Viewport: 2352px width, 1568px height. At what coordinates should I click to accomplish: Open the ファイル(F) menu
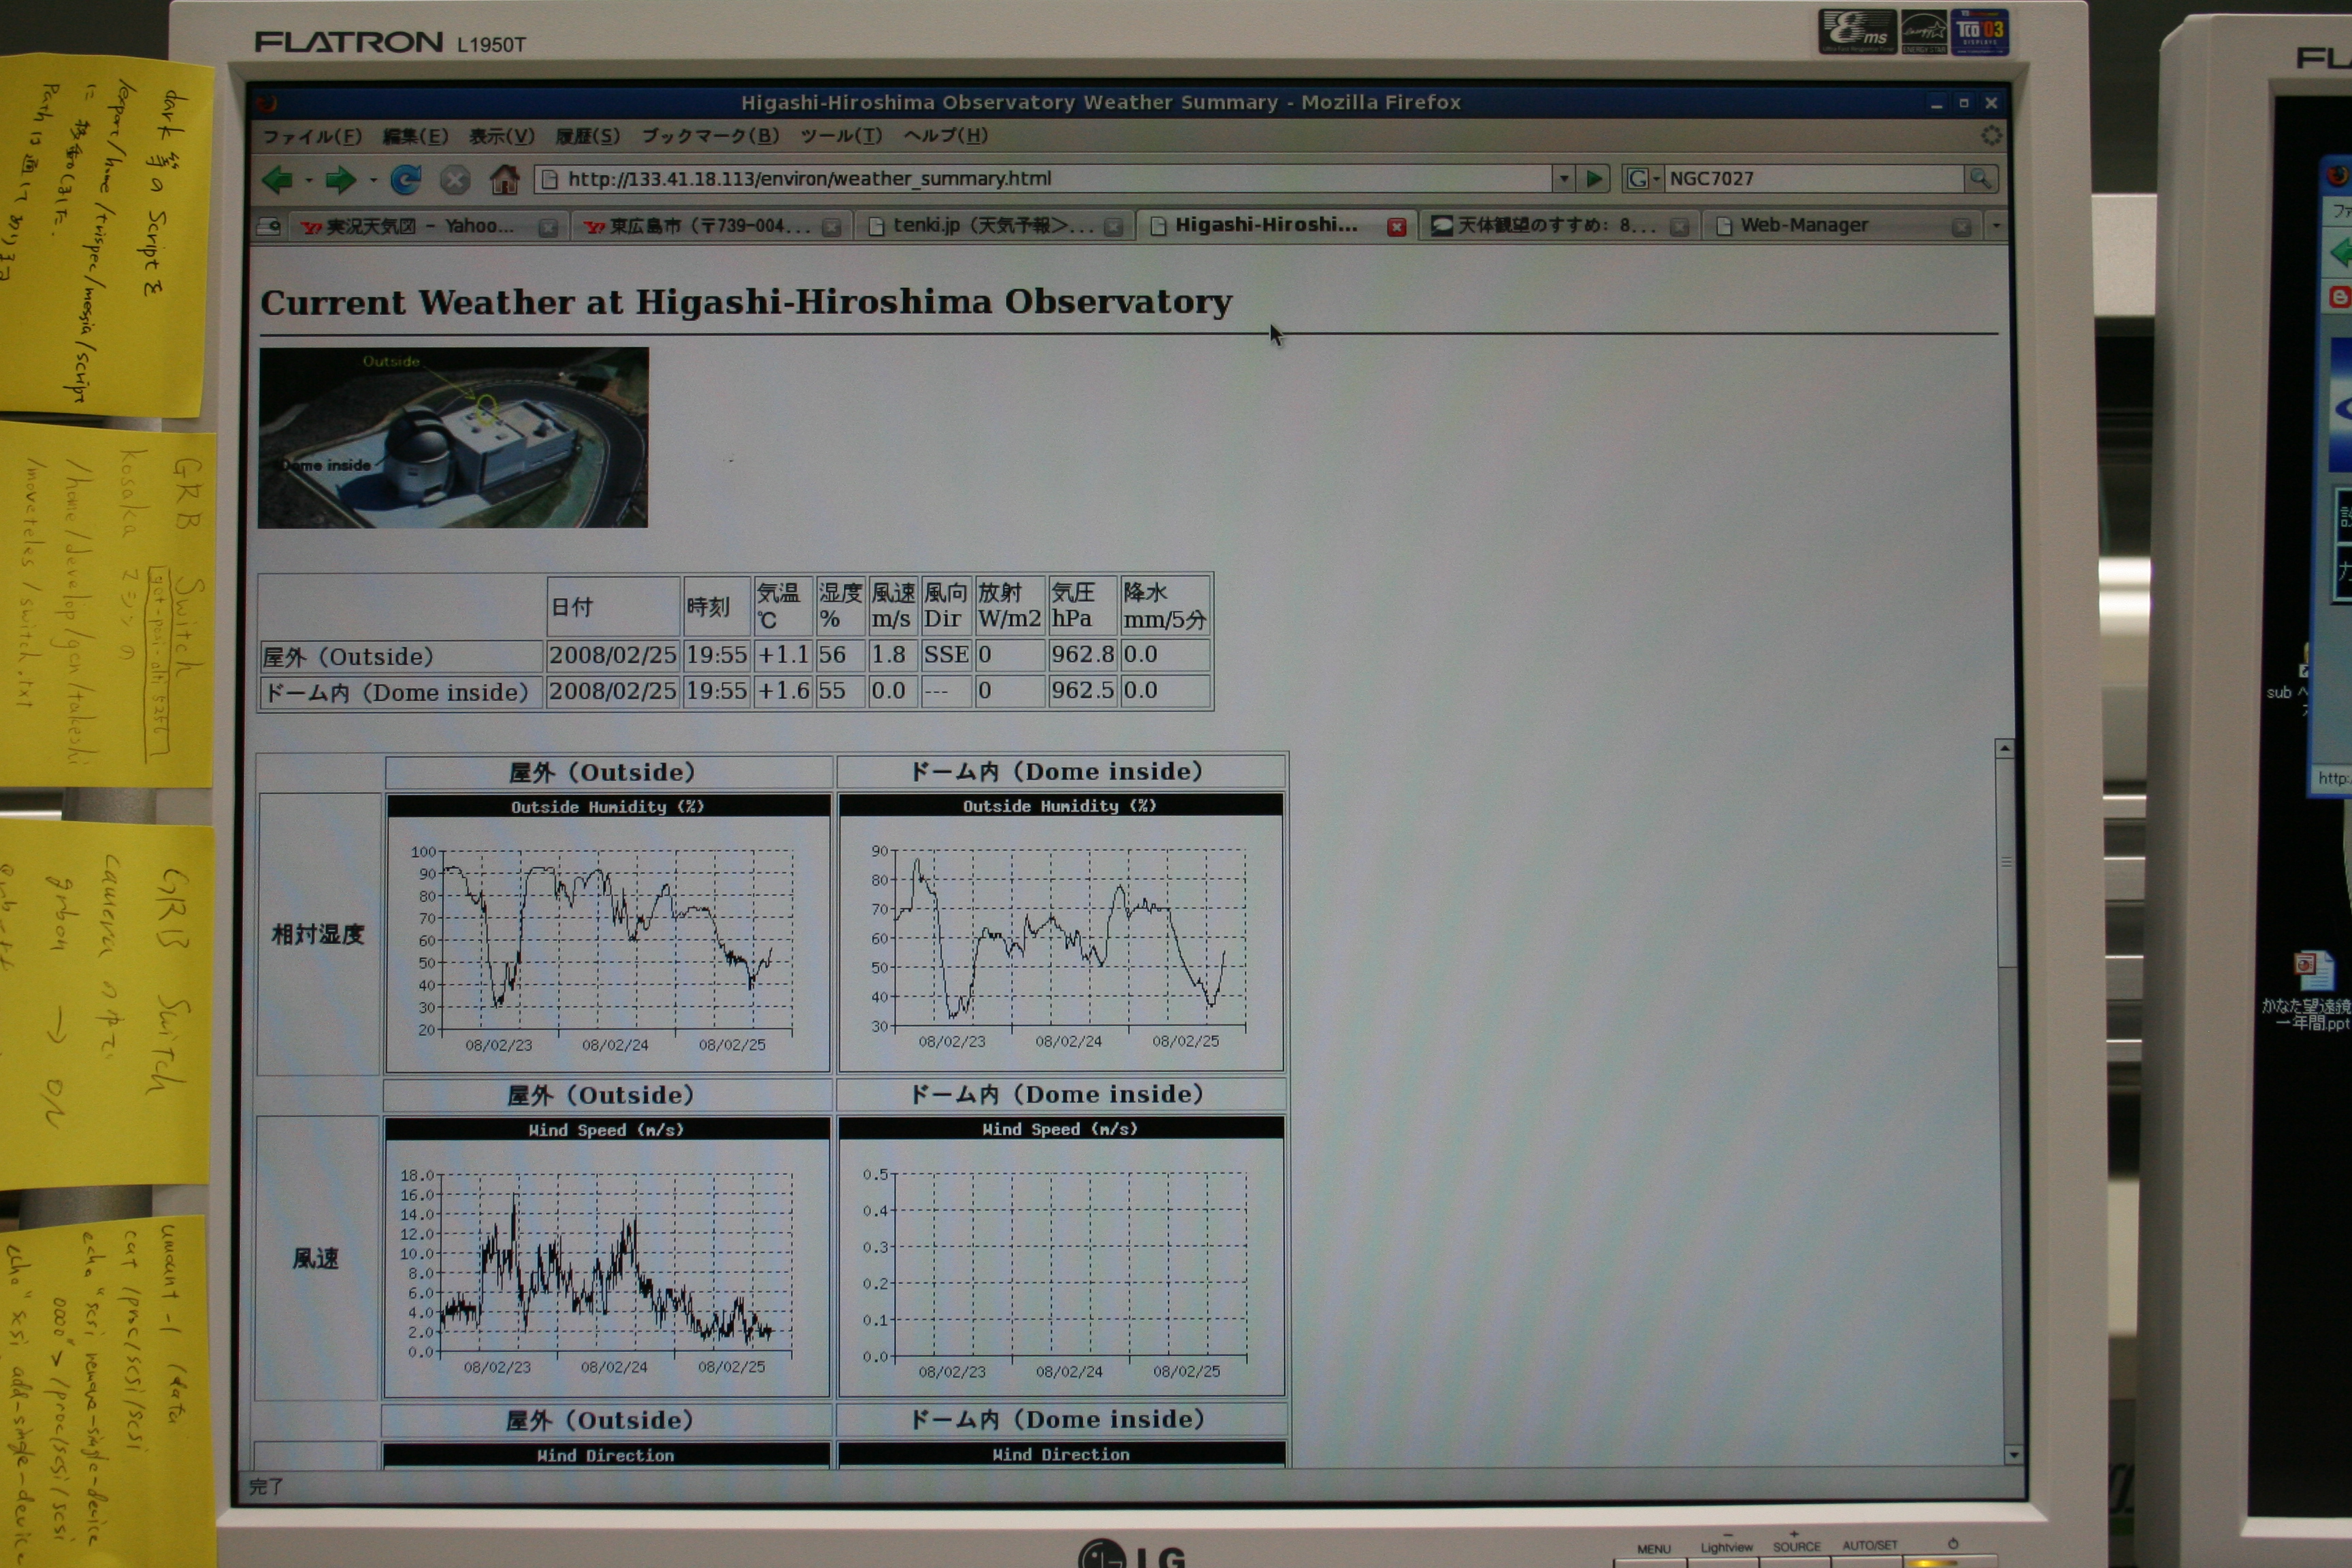pyautogui.click(x=311, y=137)
